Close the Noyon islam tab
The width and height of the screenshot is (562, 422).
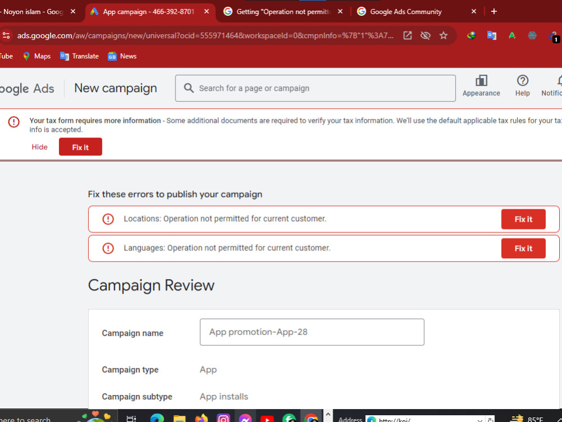[72, 11]
